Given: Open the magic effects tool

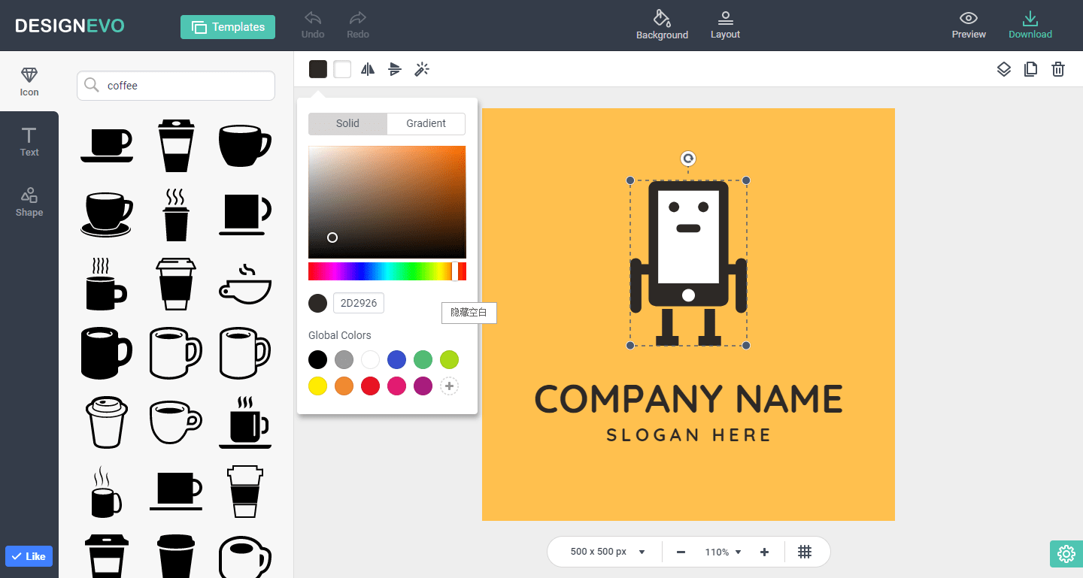Looking at the screenshot, I should [422, 68].
